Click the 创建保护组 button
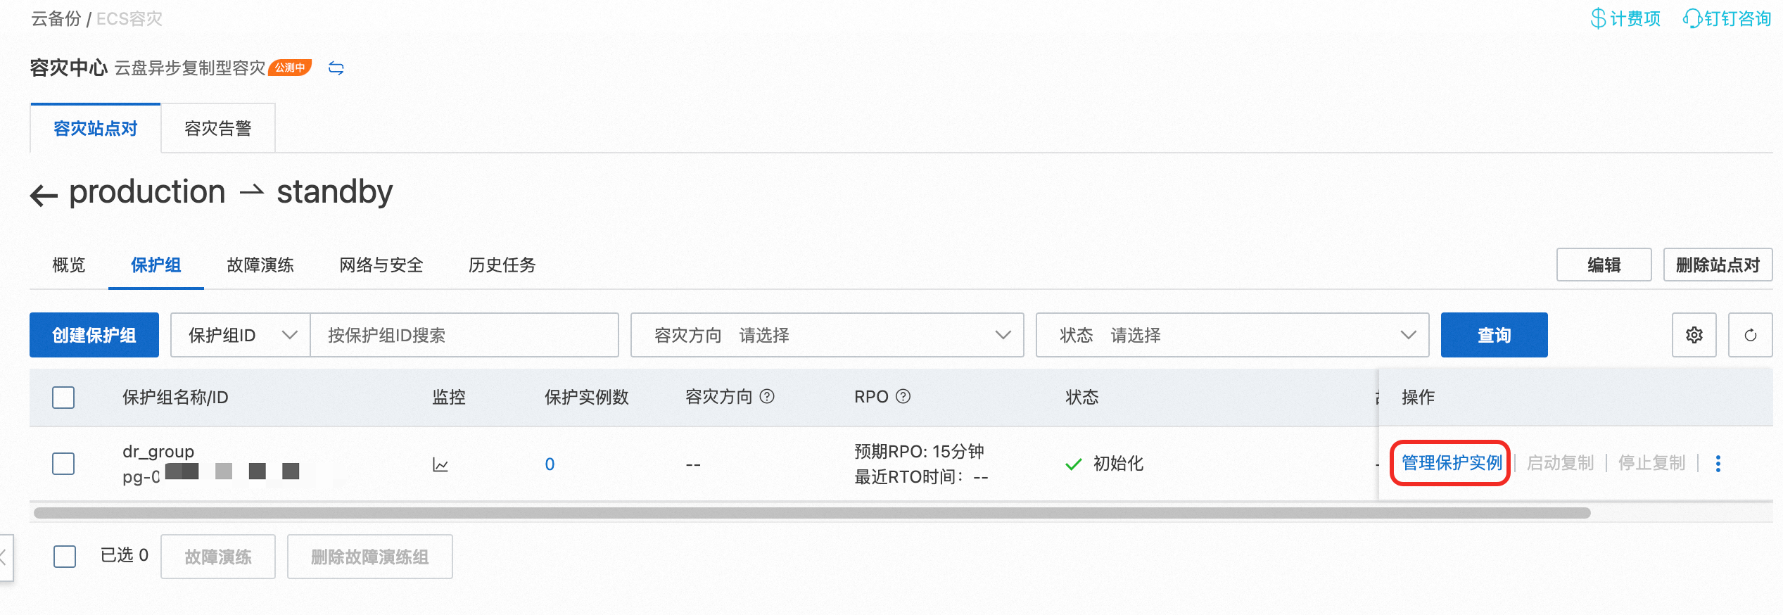Screen dimensions: 1783x615 (94, 335)
